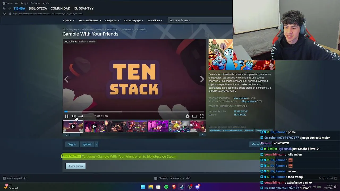Navigate back with the Steam back arrow
The image size is (340, 191).
[x=4, y=8]
